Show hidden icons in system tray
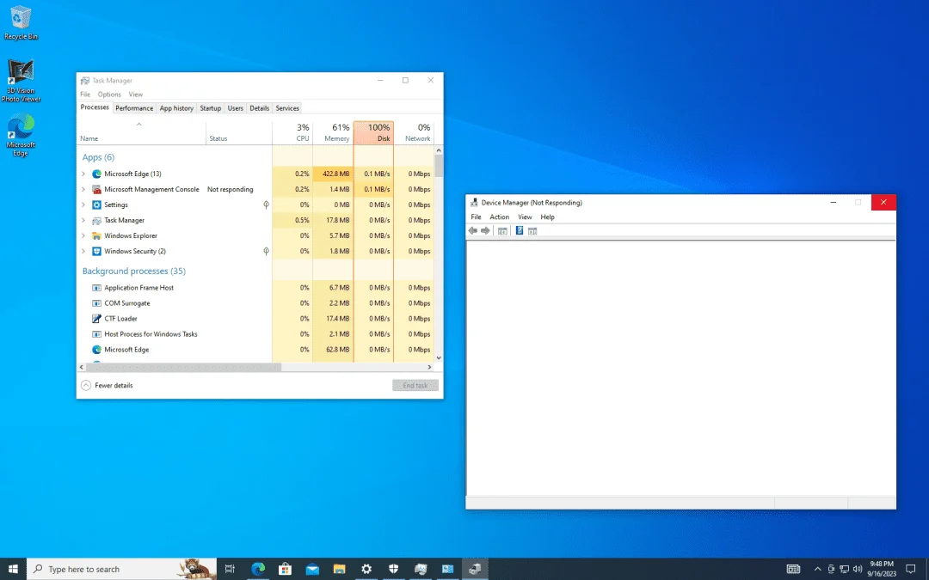The image size is (929, 580). click(818, 569)
